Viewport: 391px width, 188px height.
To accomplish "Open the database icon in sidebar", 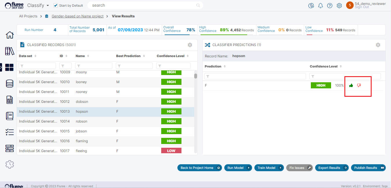I will pos(10,84).
